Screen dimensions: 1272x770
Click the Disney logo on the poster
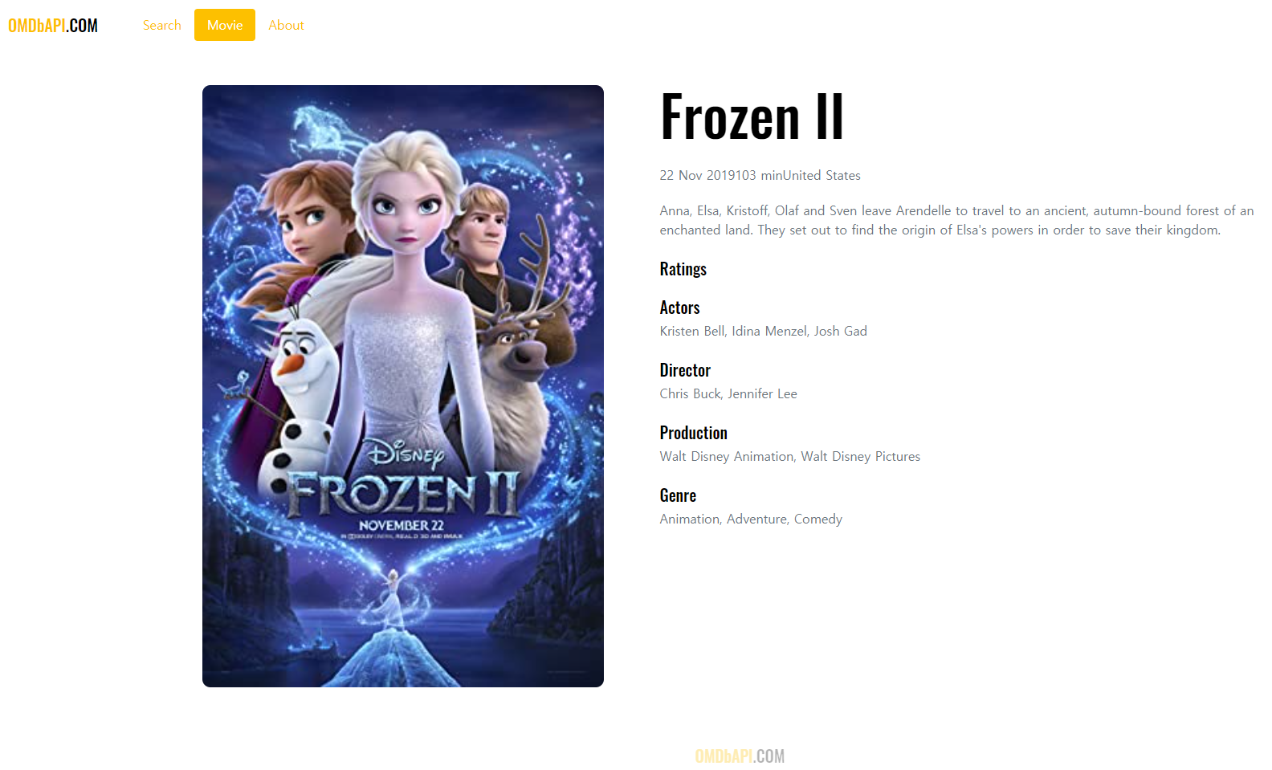click(x=406, y=455)
